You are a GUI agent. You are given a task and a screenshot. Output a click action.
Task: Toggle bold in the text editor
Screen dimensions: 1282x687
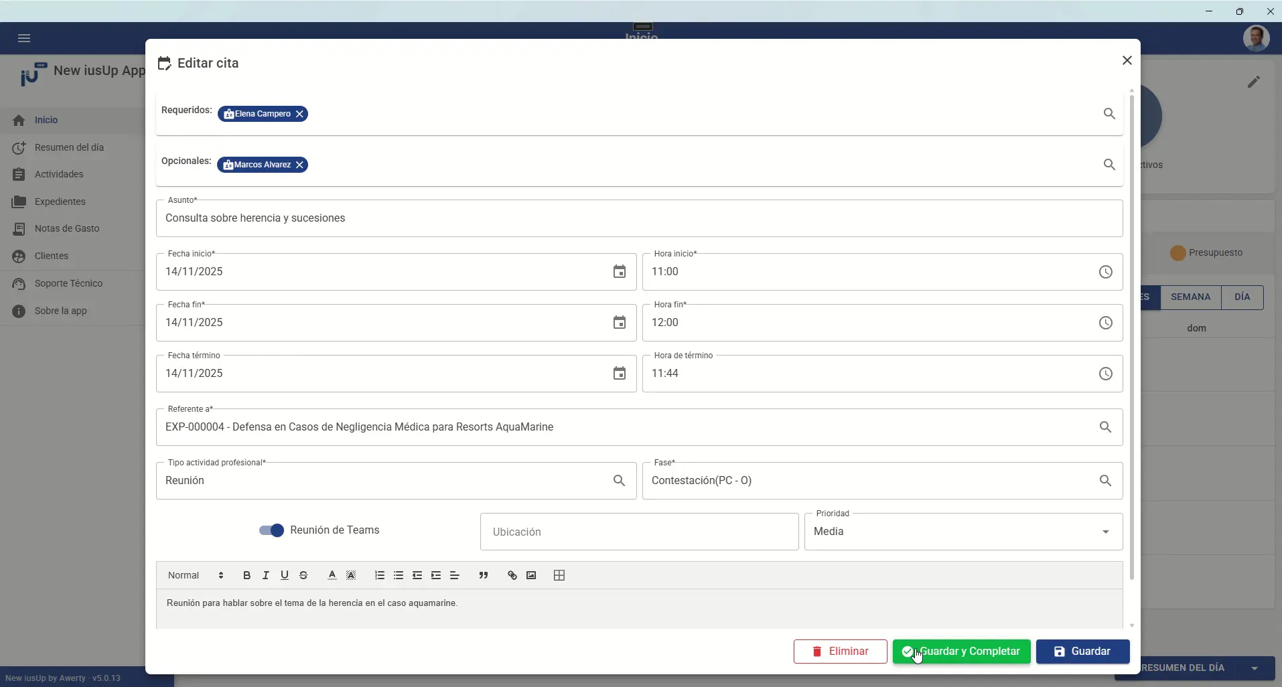pos(247,575)
